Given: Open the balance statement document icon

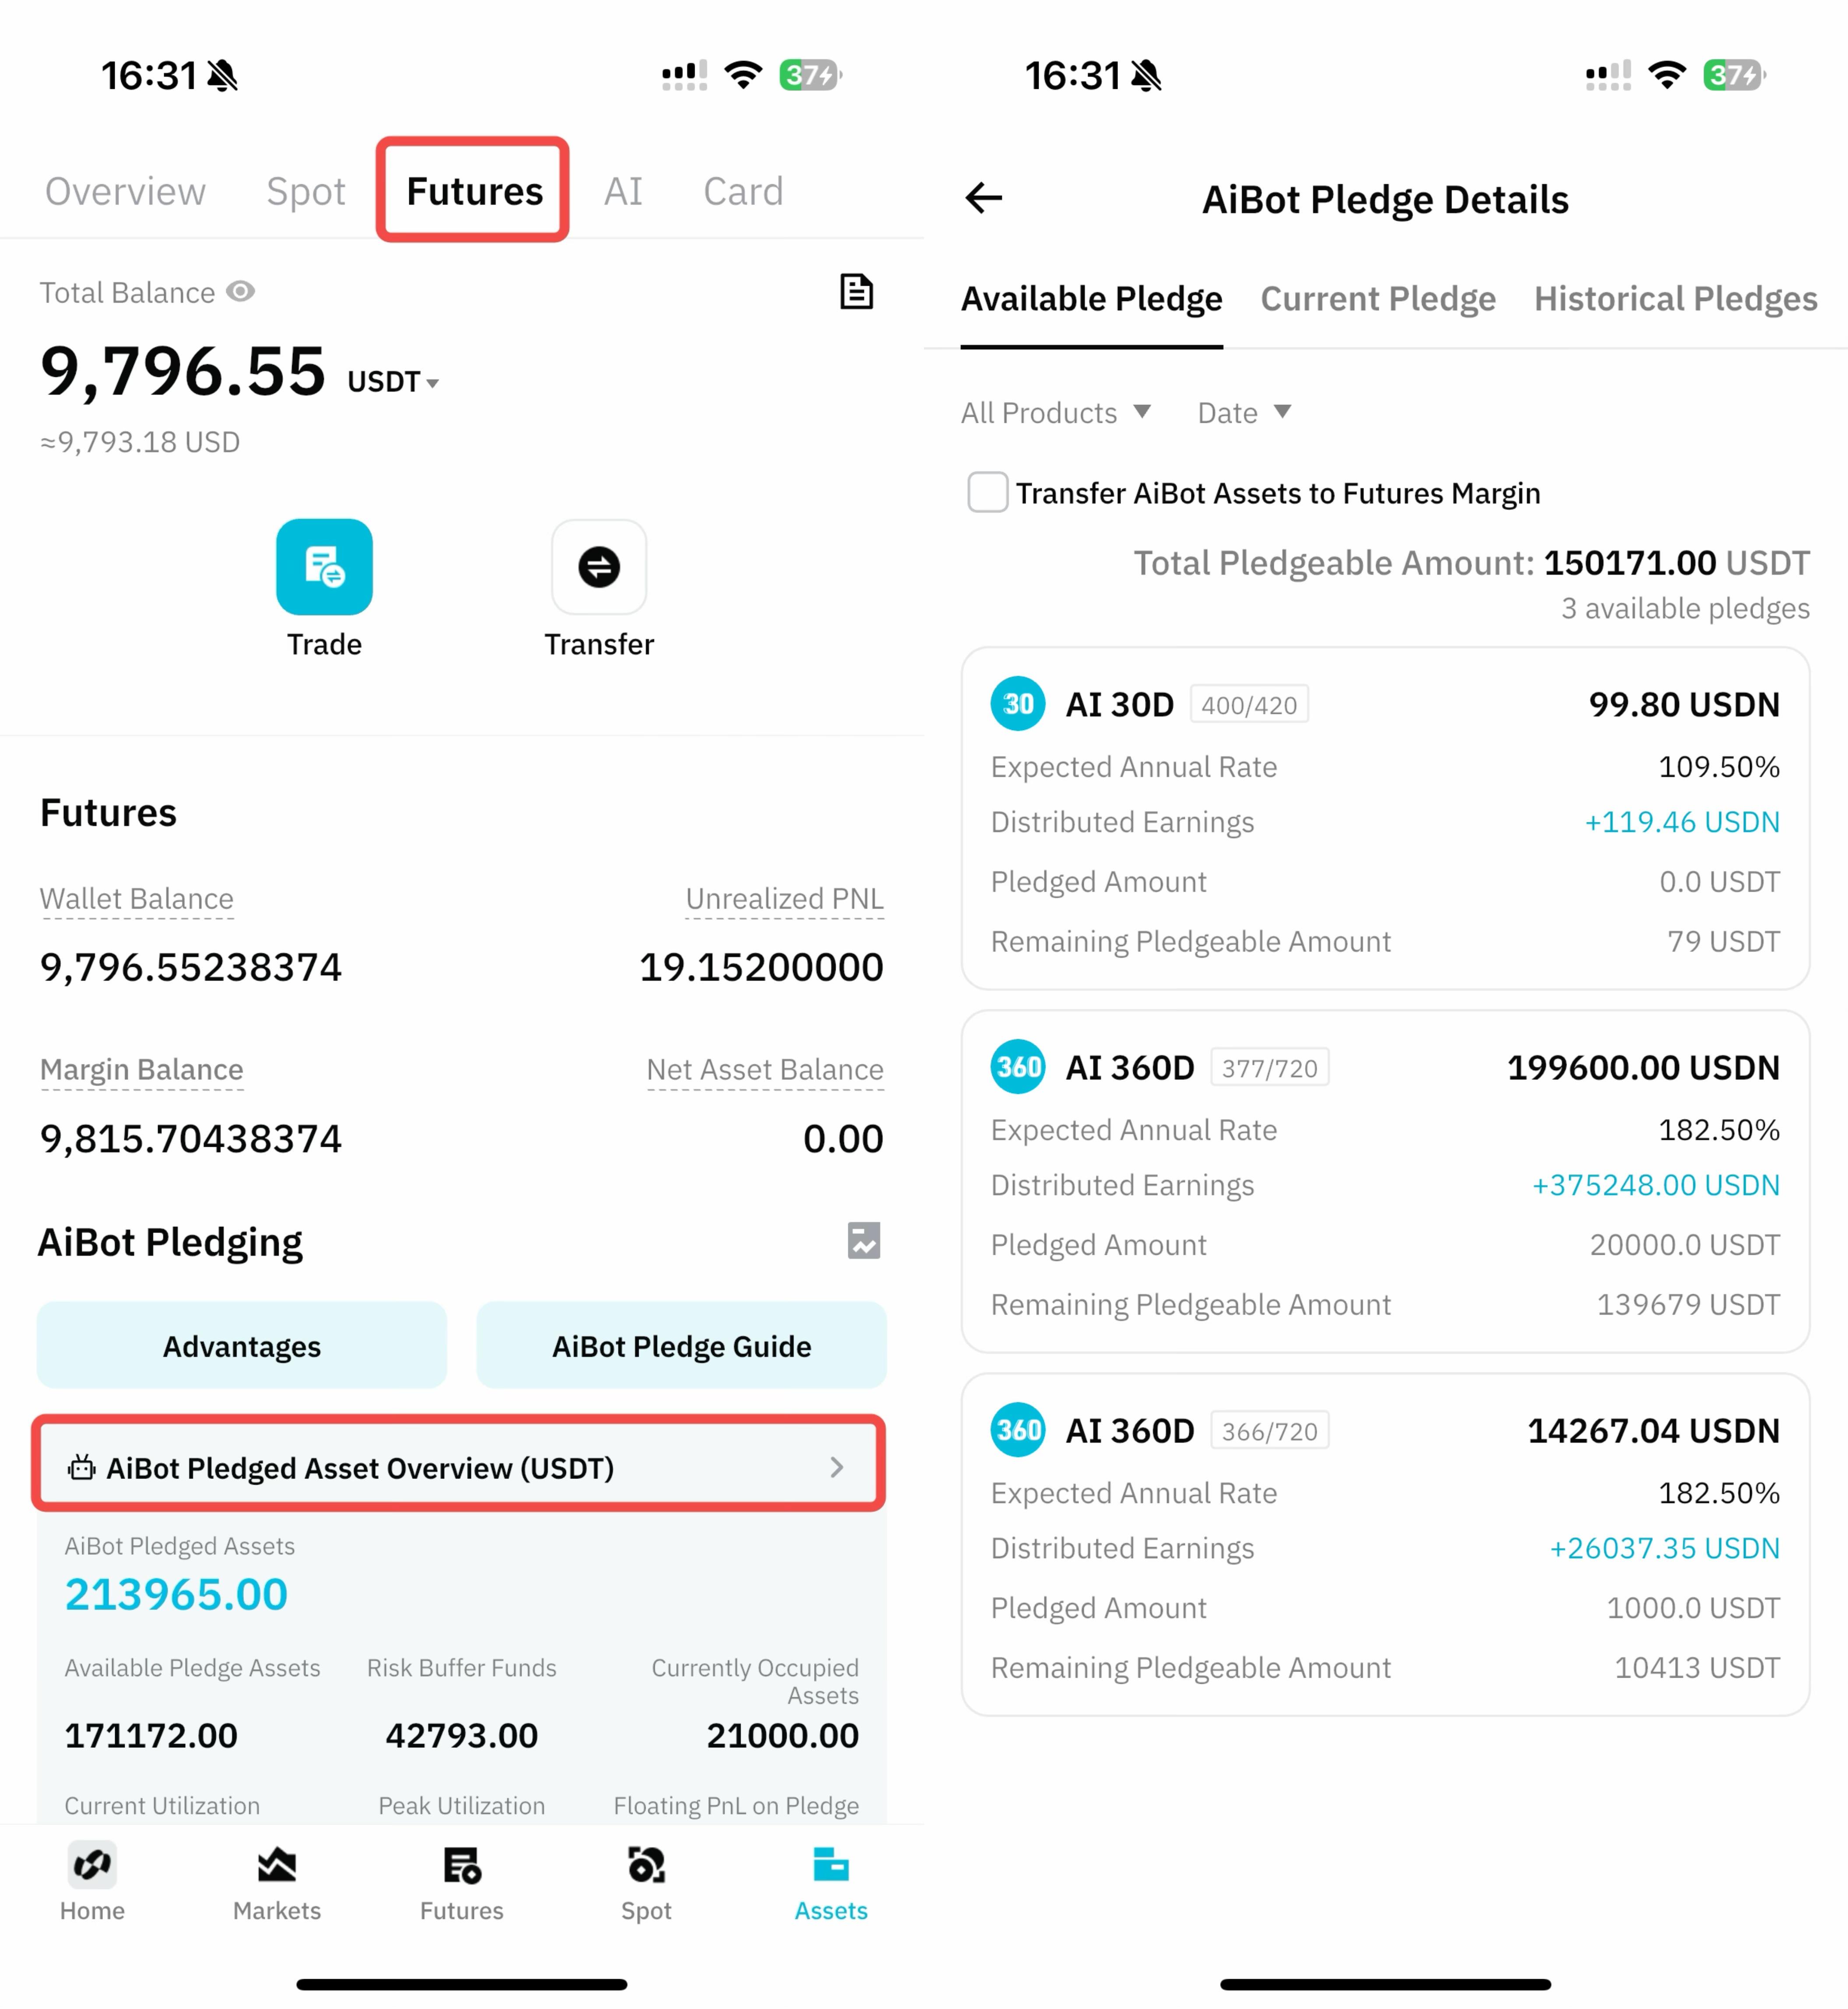Looking at the screenshot, I should [856, 291].
